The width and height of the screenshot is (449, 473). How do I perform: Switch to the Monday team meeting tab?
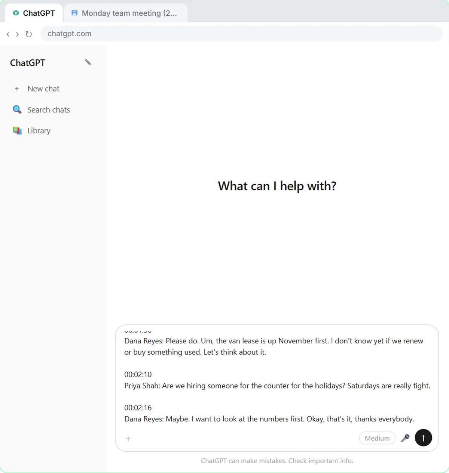point(125,13)
